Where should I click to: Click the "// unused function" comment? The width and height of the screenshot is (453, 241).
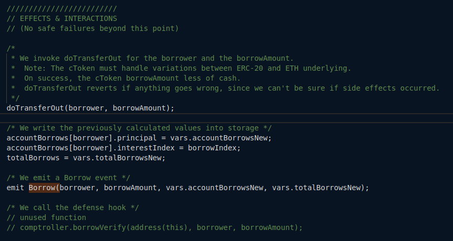47,217
